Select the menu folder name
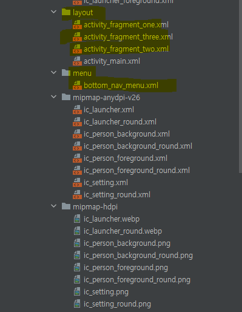 click(82, 73)
